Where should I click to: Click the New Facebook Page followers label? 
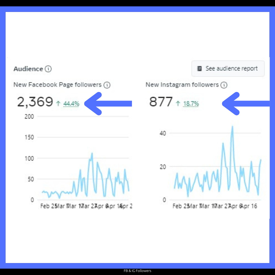[58, 85]
